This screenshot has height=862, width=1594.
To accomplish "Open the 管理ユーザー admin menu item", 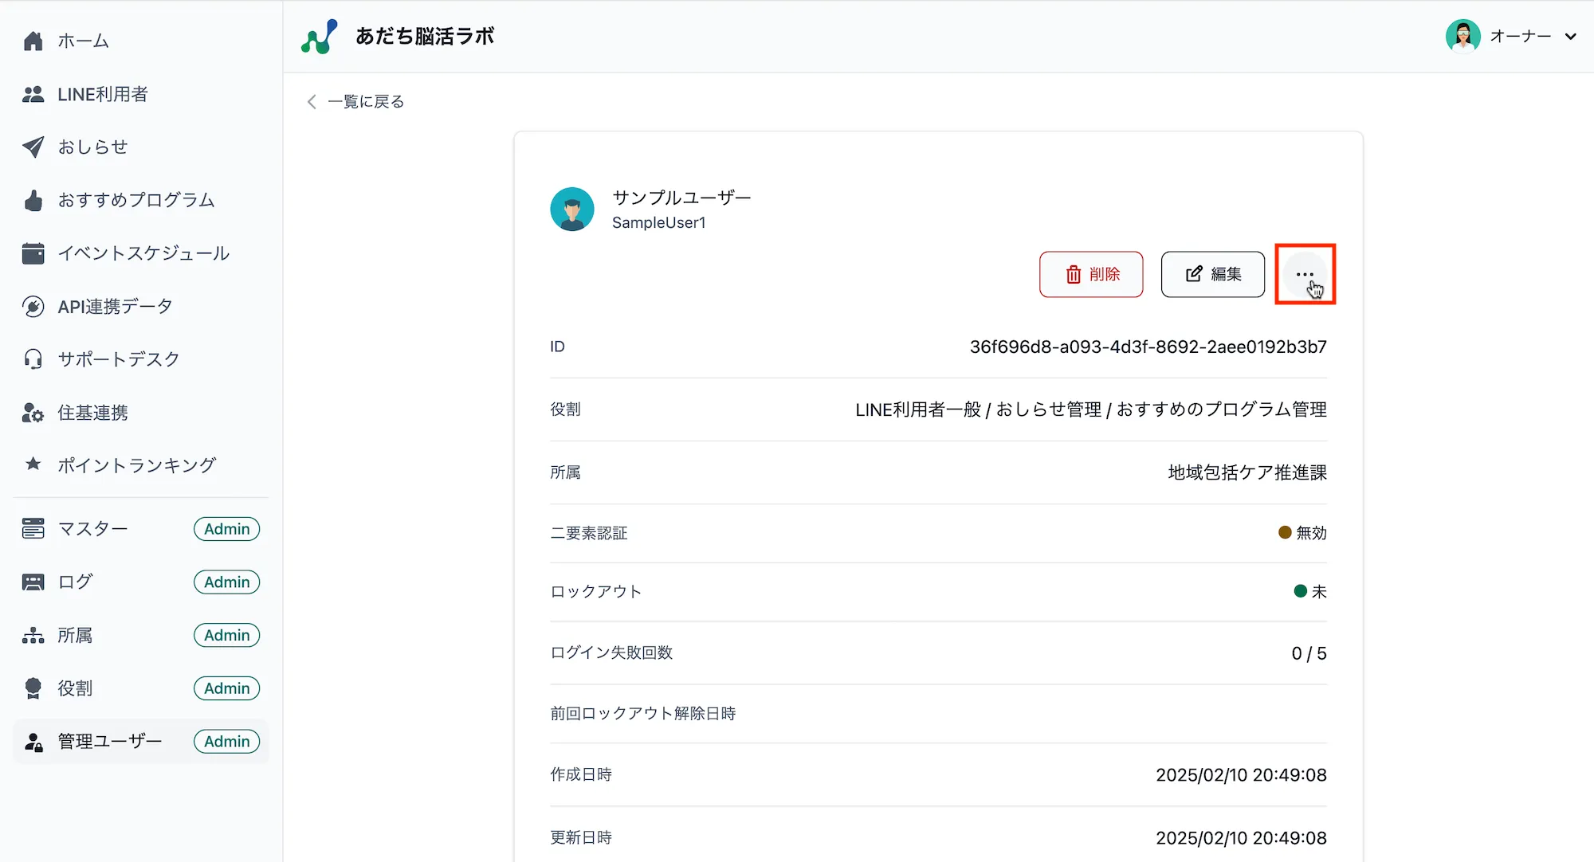I will coord(110,741).
